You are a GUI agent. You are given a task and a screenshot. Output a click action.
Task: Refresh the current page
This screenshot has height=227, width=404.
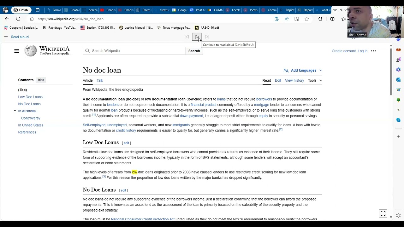[x=18, y=19]
